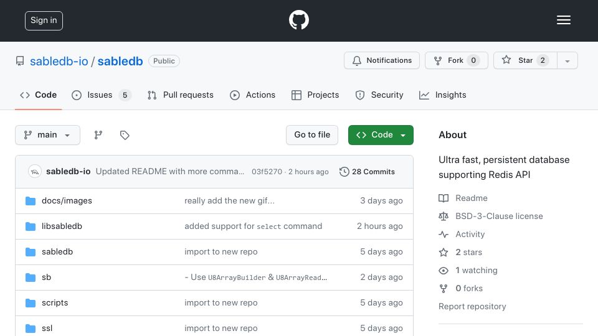
Task: Click Report repository link
Action: pyautogui.click(x=472, y=307)
